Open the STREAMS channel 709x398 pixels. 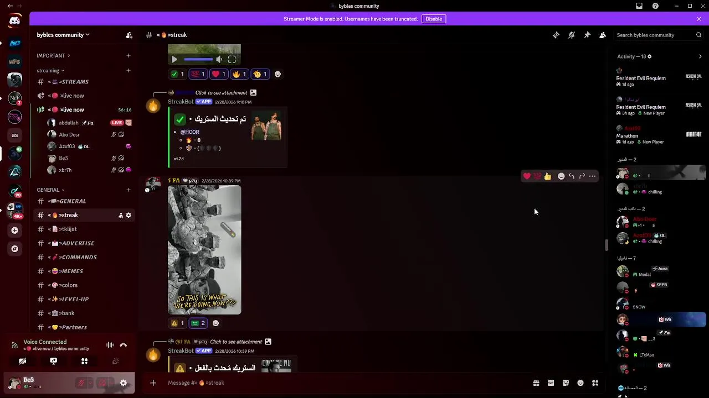coord(83,82)
